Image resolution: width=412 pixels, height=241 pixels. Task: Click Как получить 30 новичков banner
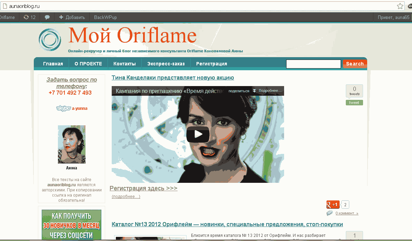click(71, 225)
